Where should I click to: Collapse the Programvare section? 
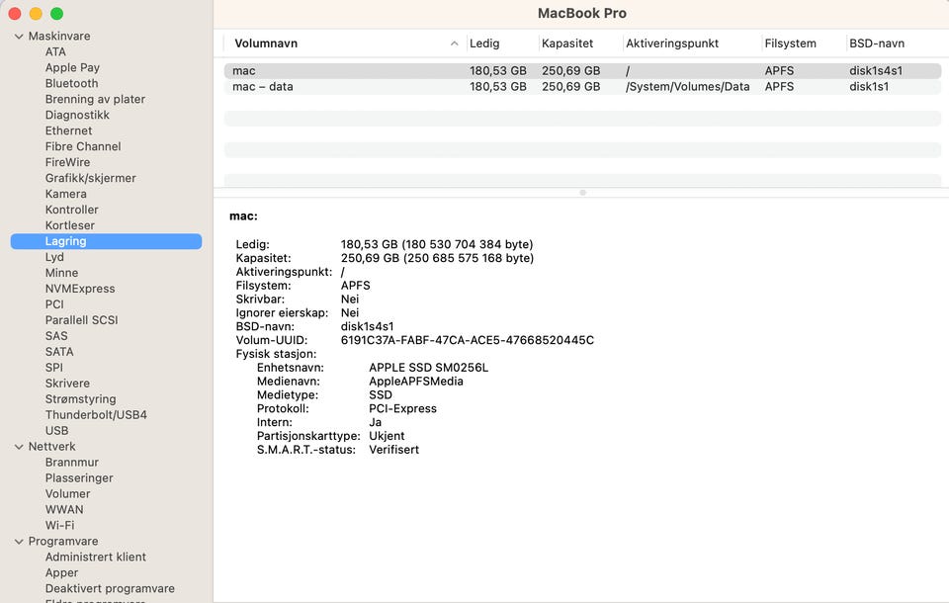19,542
